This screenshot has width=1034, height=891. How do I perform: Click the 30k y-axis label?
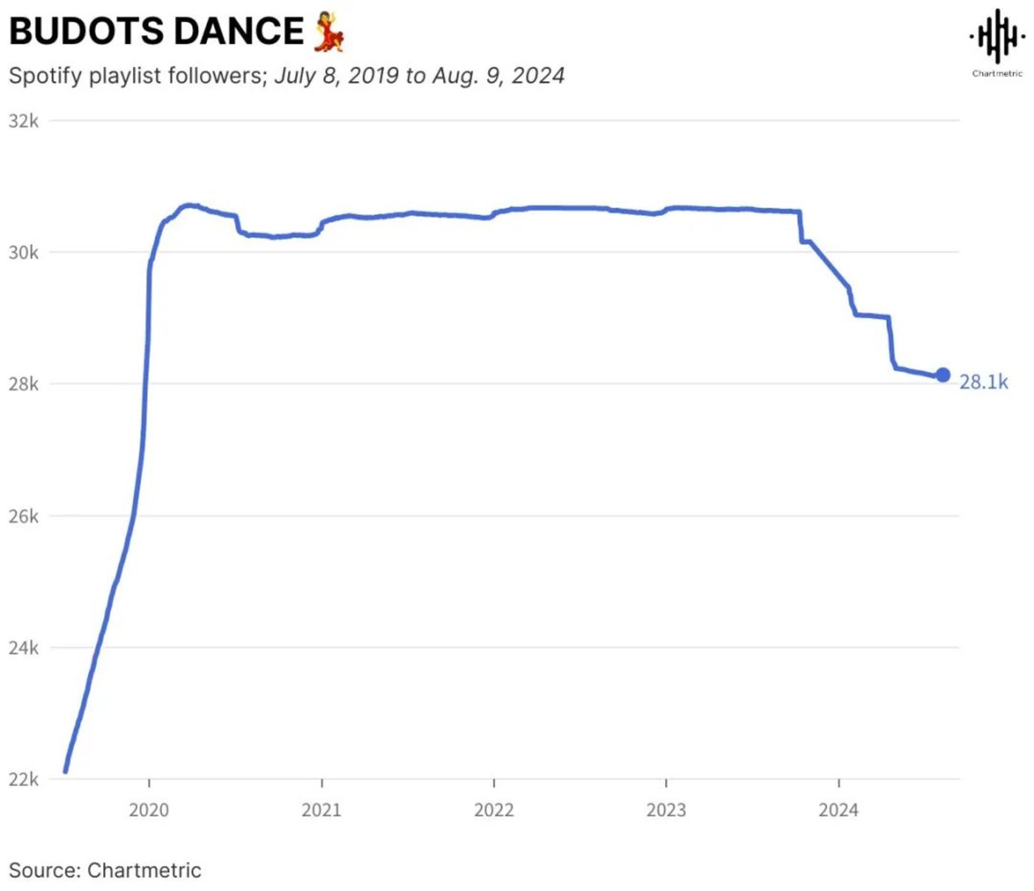[x=24, y=252]
